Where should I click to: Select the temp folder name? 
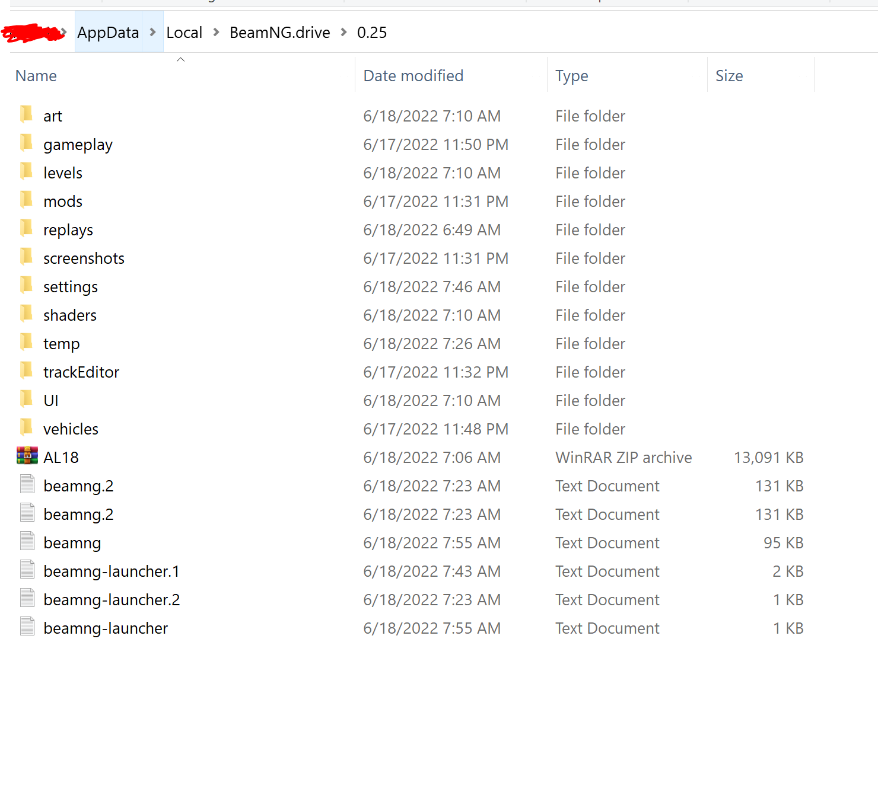pos(61,344)
